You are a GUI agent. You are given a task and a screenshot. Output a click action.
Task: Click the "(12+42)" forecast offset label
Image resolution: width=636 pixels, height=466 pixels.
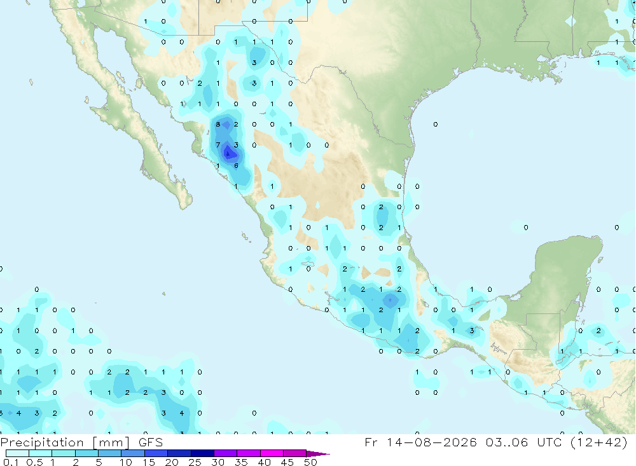click(598, 442)
